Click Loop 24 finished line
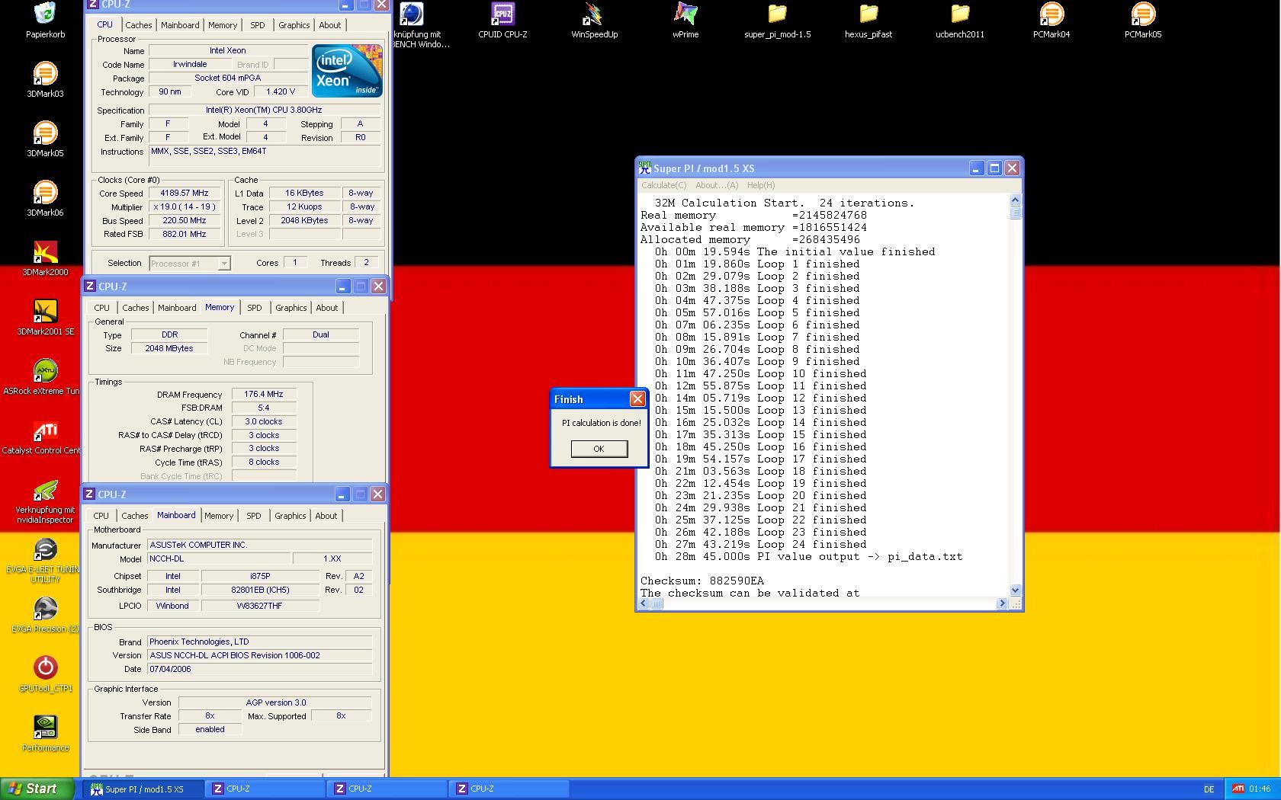The width and height of the screenshot is (1281, 800). pos(760,544)
